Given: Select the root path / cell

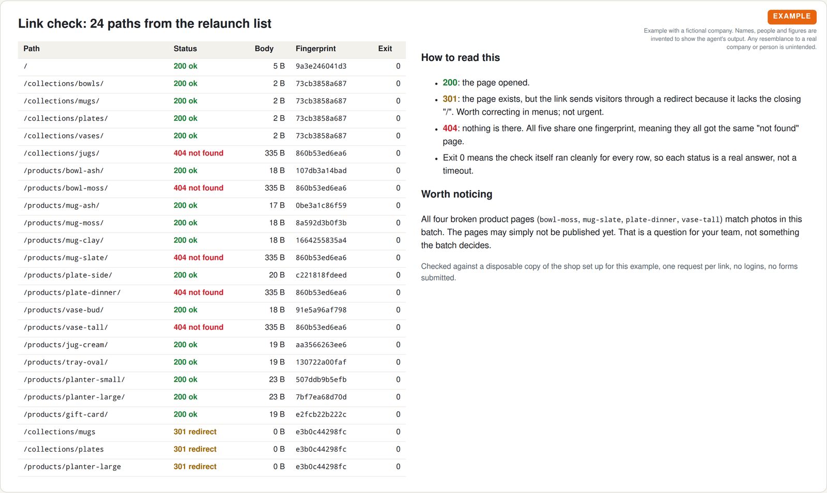Looking at the screenshot, I should pos(25,66).
